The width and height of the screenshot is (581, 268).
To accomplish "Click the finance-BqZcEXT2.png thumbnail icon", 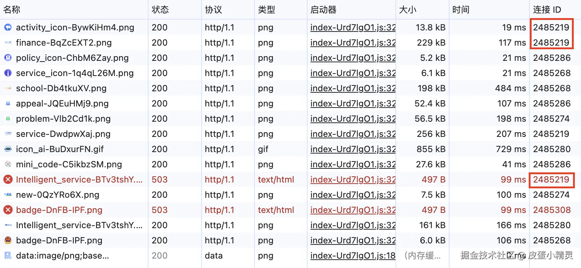I will (8, 42).
